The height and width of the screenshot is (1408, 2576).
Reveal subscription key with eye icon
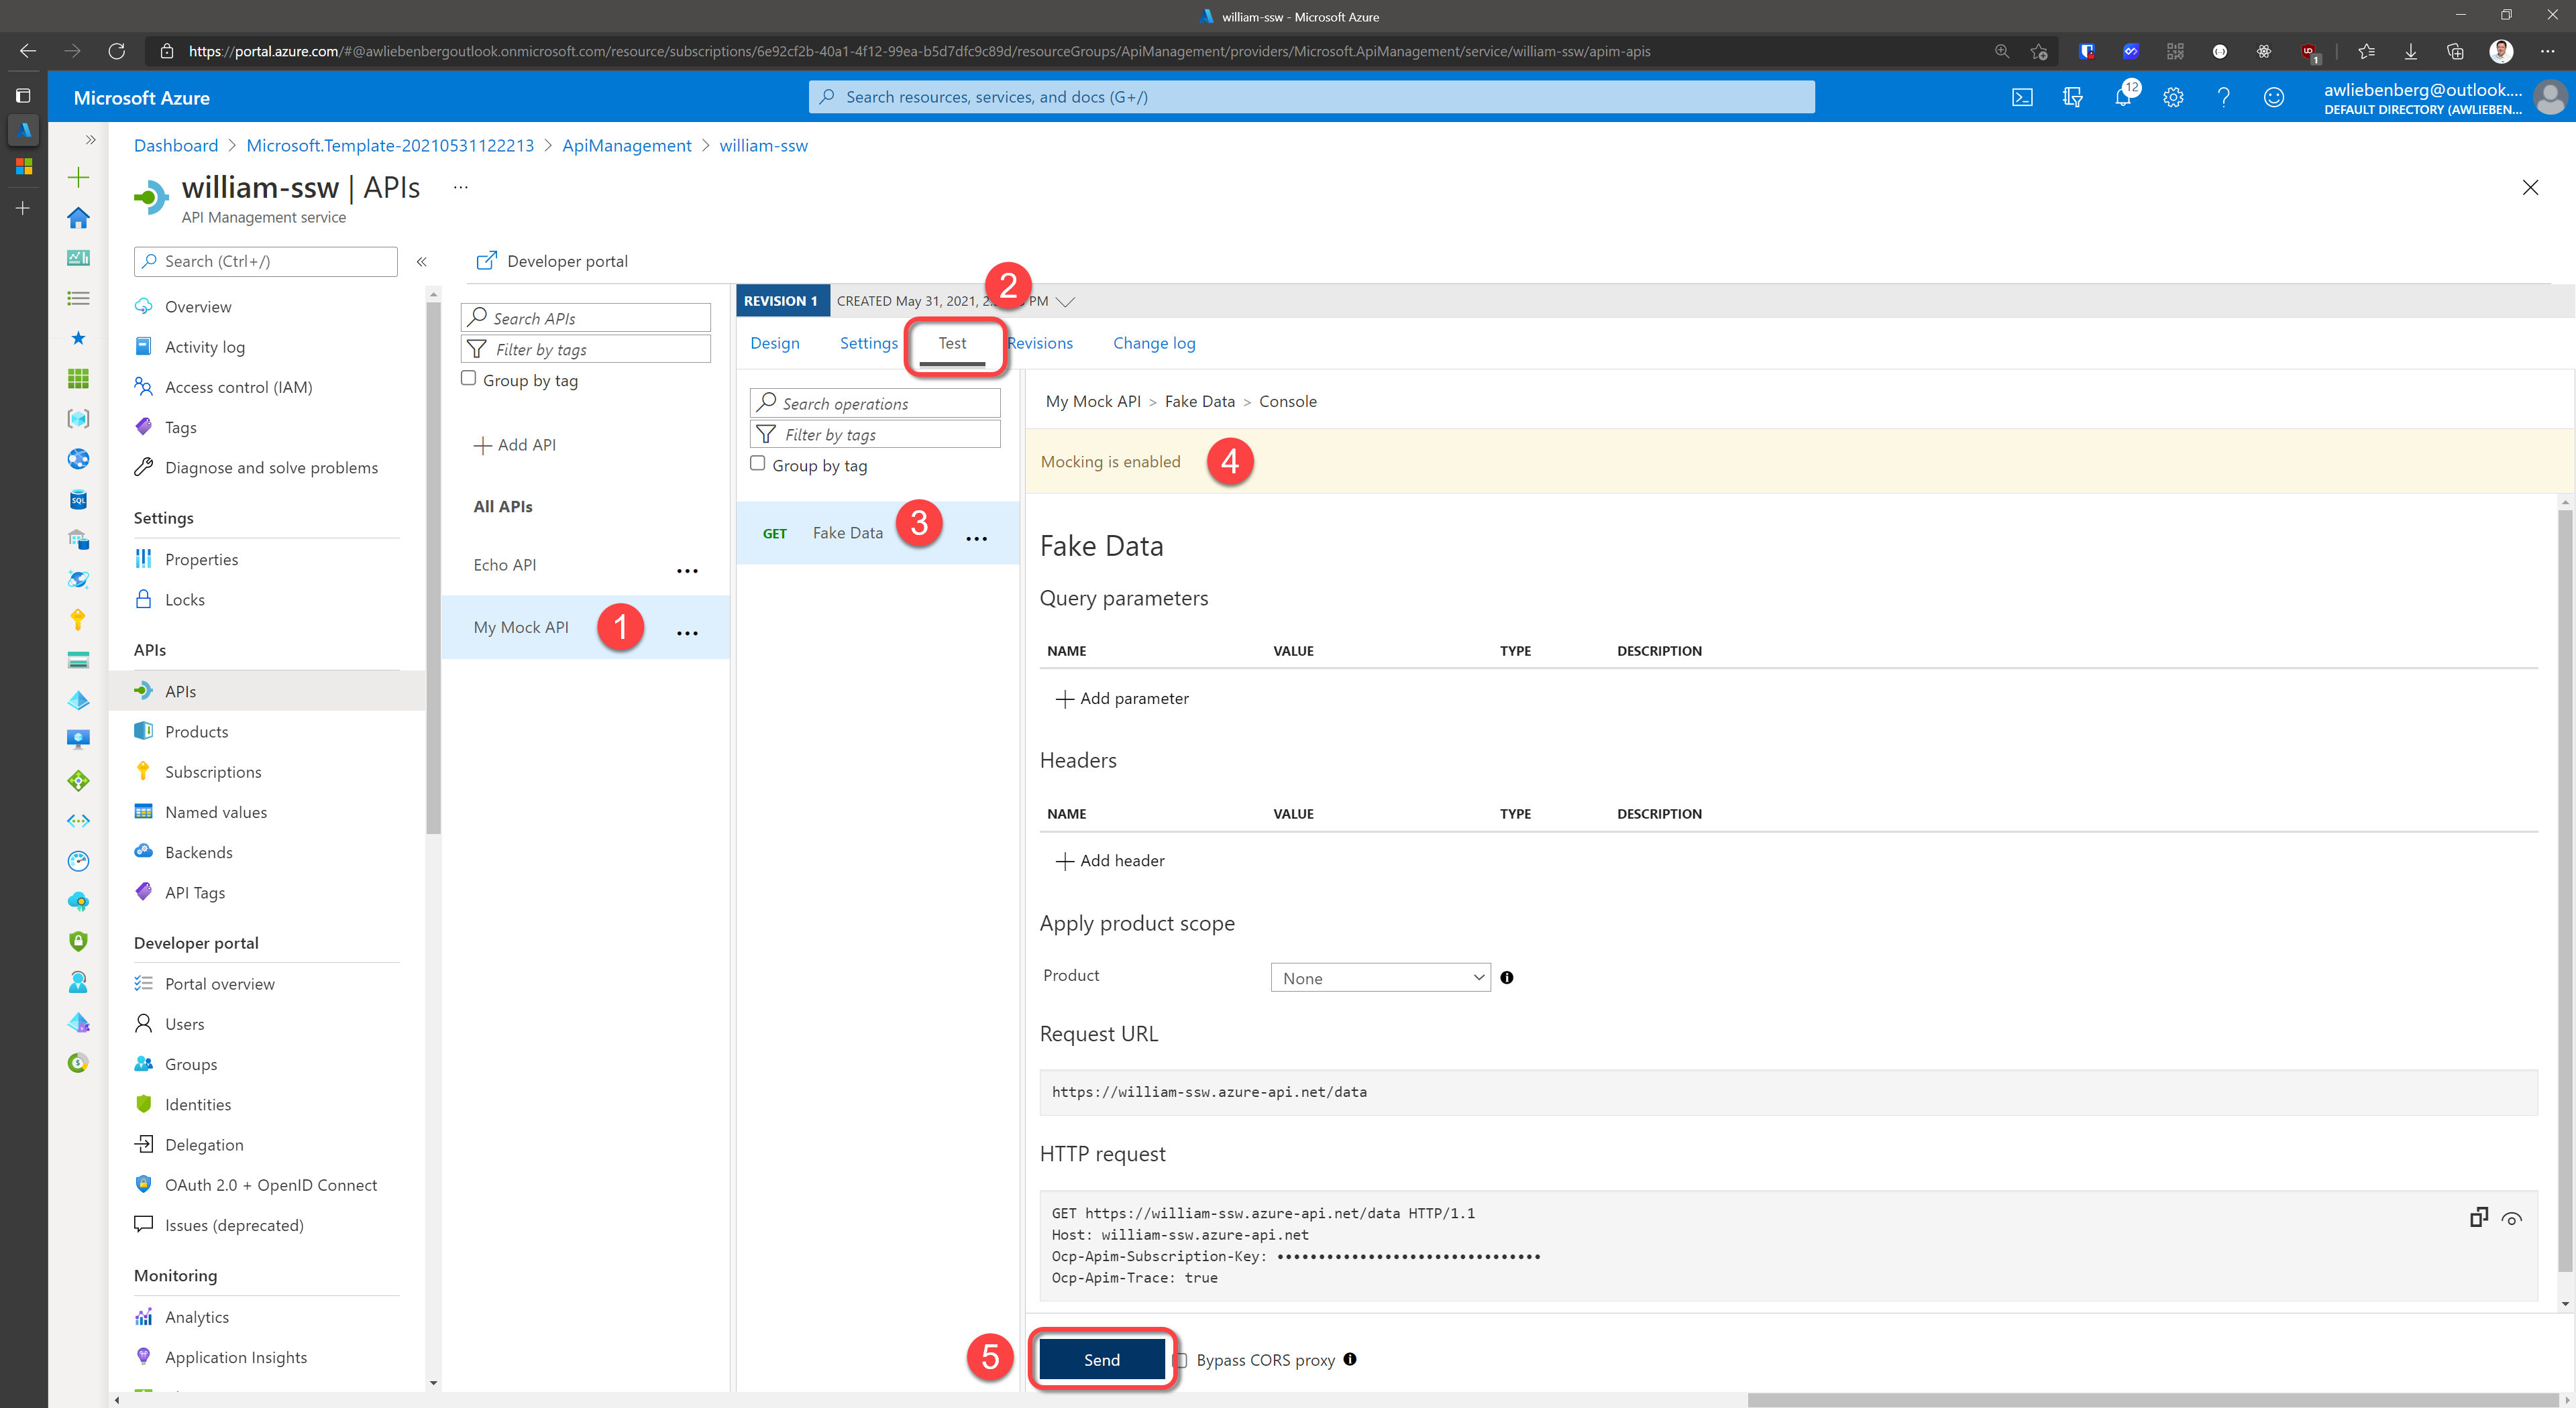[2511, 1218]
